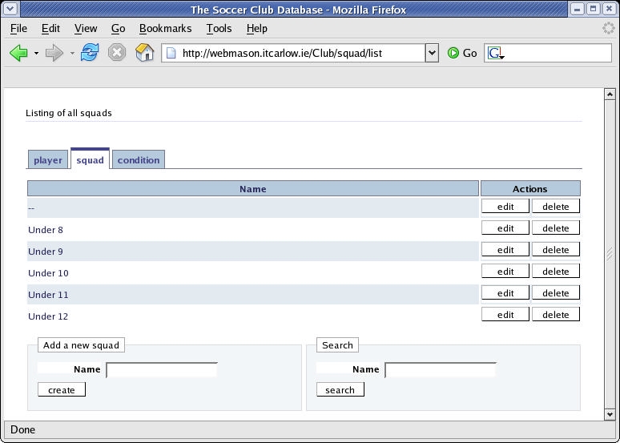Click the green Back arrow icon
This screenshot has width=620, height=443.
pos(18,54)
